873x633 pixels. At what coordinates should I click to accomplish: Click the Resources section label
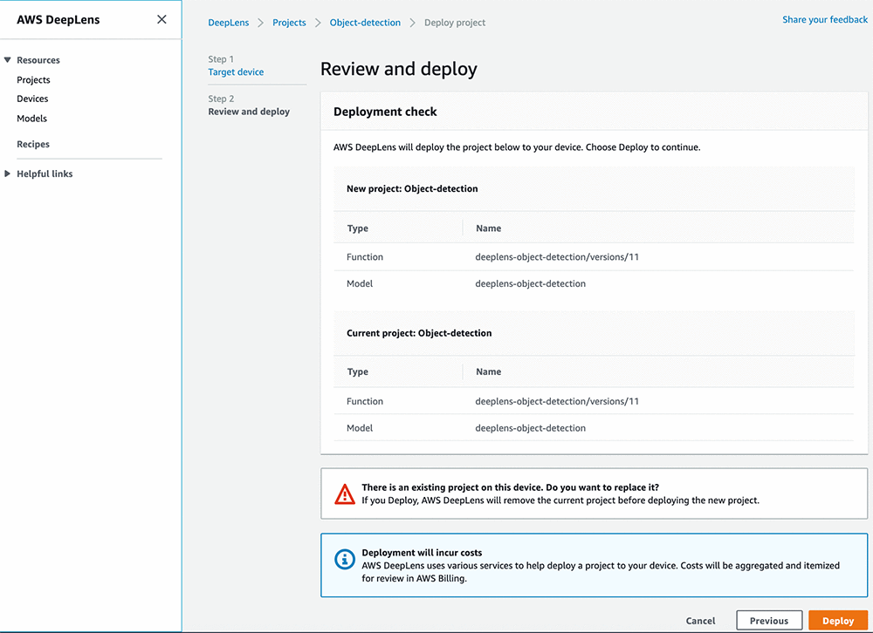click(x=38, y=60)
